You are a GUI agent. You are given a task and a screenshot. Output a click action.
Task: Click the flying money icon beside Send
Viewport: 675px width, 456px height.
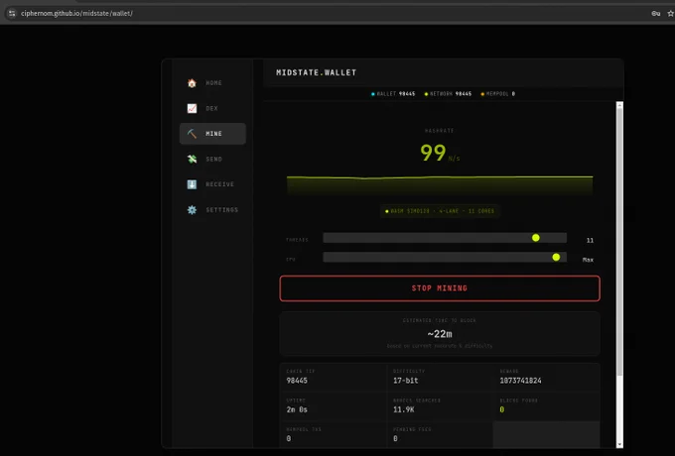click(192, 159)
